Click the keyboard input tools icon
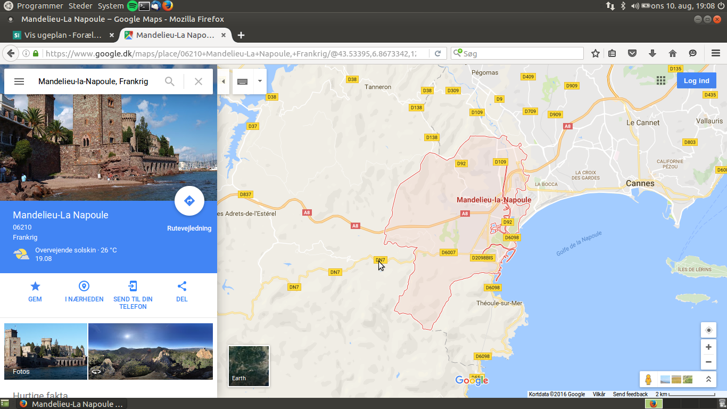Screen dimensions: 727x409 pyautogui.click(x=243, y=81)
